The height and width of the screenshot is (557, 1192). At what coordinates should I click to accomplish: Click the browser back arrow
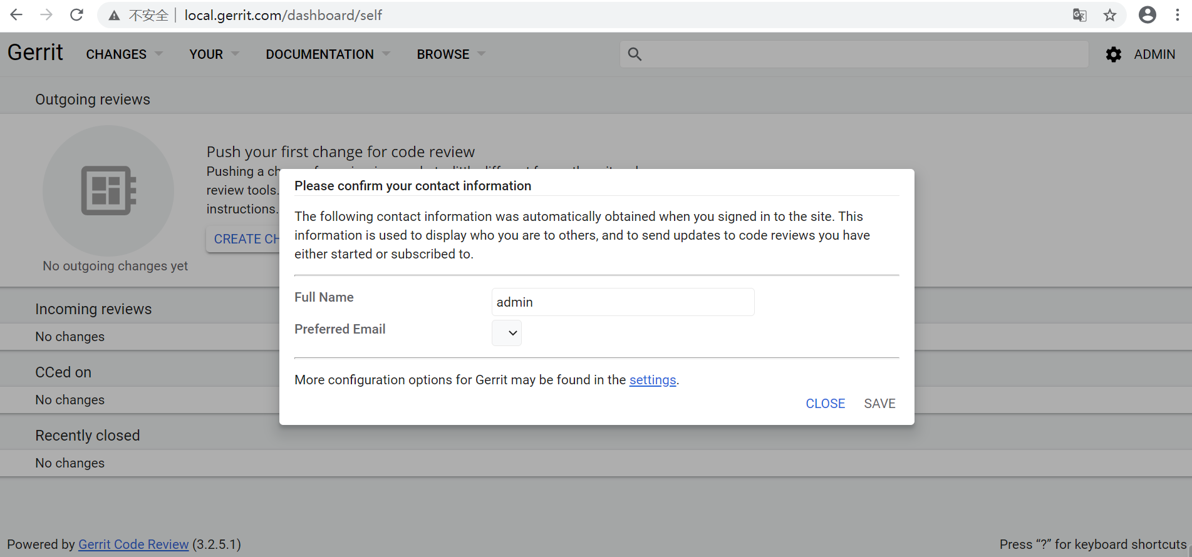(16, 15)
